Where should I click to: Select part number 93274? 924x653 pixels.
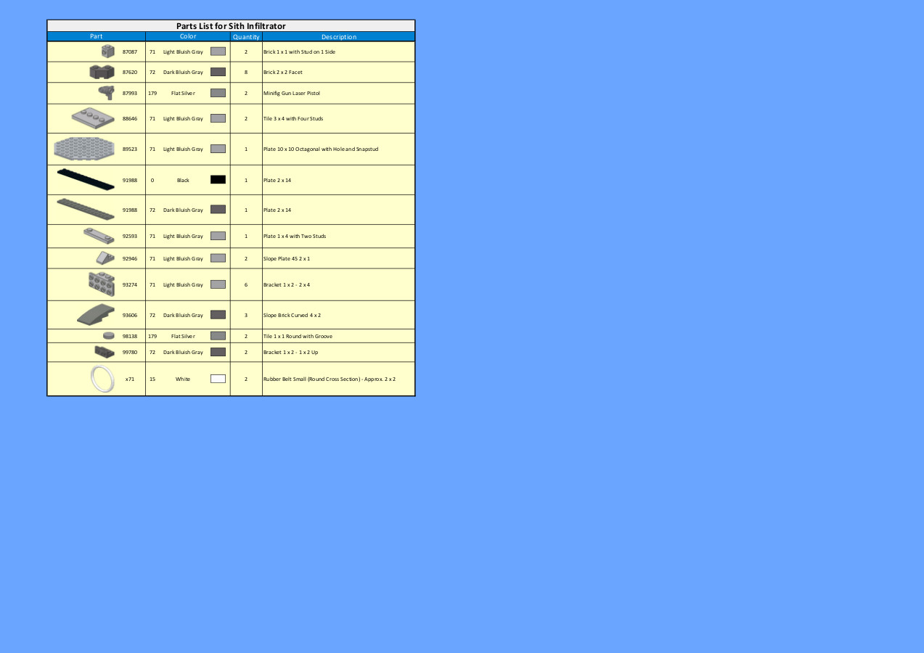(x=130, y=284)
